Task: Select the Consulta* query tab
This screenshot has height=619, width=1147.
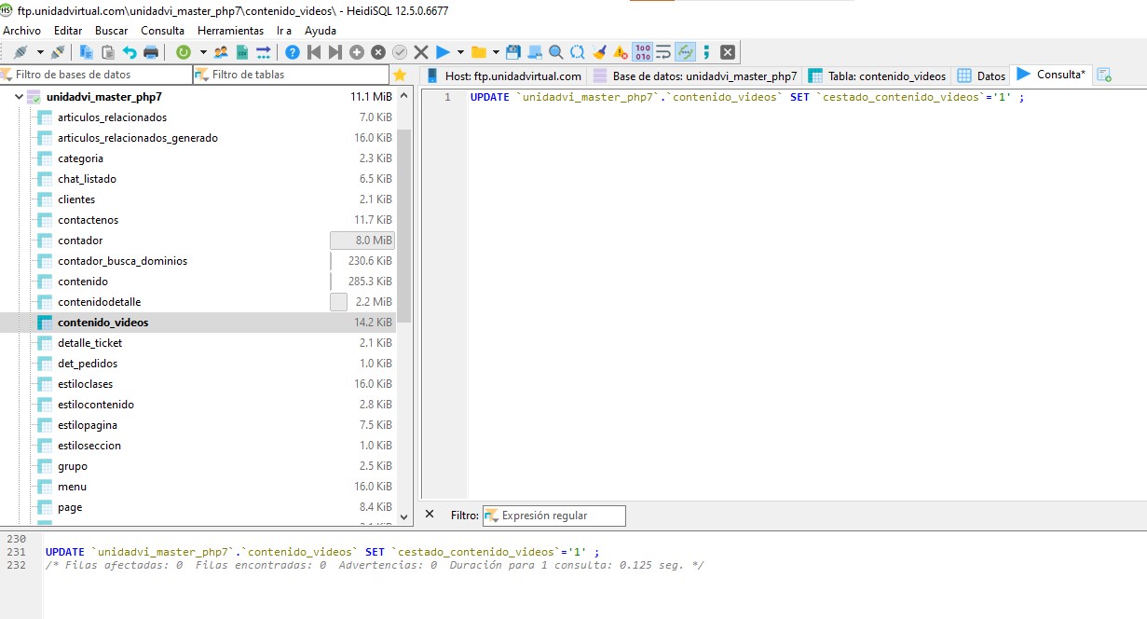Action: 1051,75
